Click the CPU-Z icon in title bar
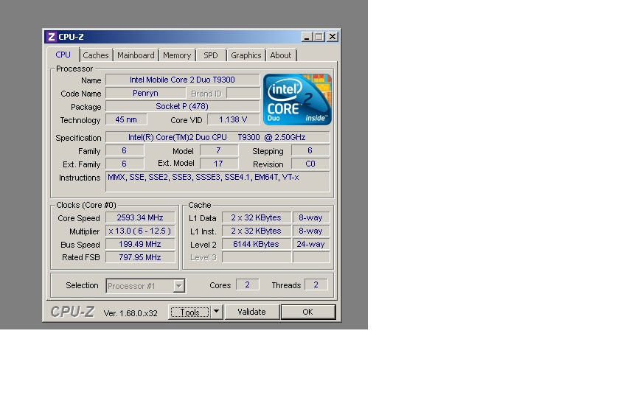Screen dimensions: 637x398 [x=51, y=37]
